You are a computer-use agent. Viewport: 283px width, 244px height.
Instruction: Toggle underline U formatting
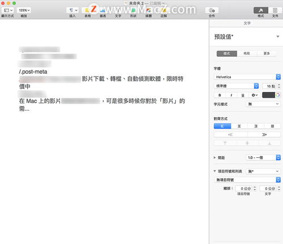[x=243, y=95]
